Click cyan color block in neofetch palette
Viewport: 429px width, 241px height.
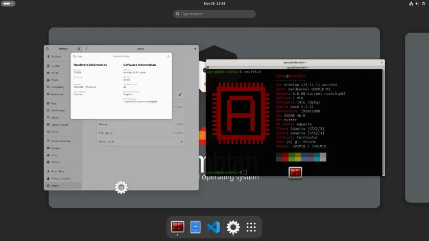pyautogui.click(x=317, y=157)
